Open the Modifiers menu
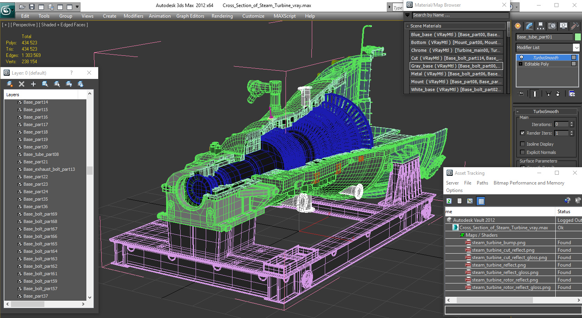Screen dimensions: 582x318 click(134, 16)
